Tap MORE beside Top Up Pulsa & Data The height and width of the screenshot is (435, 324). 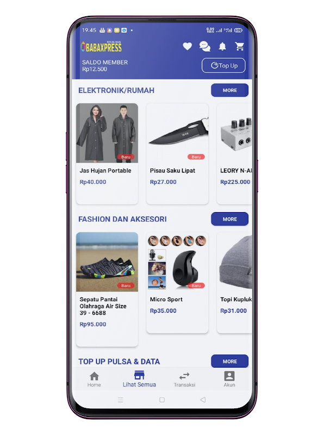[x=230, y=361]
